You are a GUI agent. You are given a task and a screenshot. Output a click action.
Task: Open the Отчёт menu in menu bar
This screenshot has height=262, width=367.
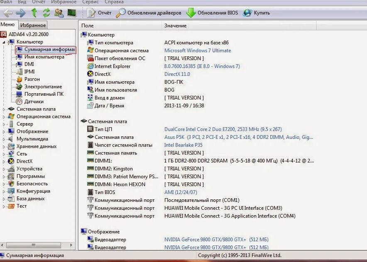point(38,2)
